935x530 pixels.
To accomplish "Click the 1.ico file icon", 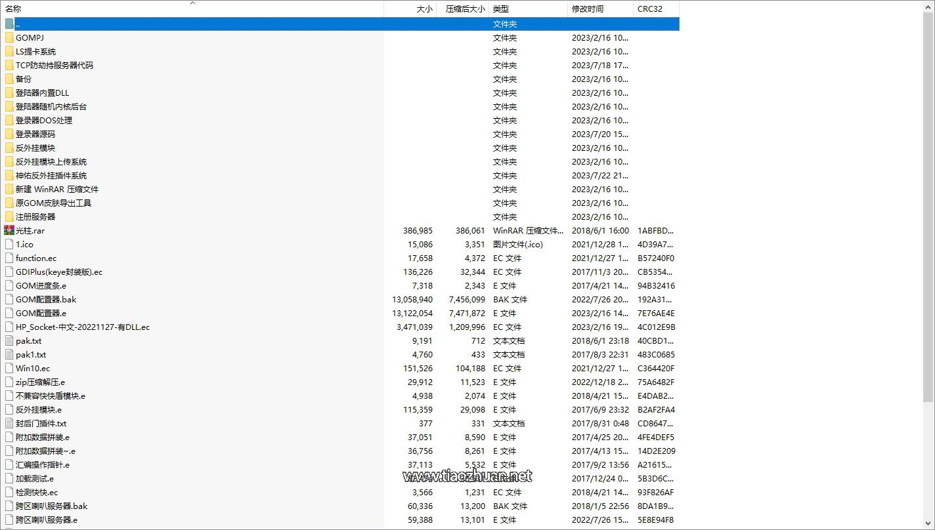I will (9, 244).
